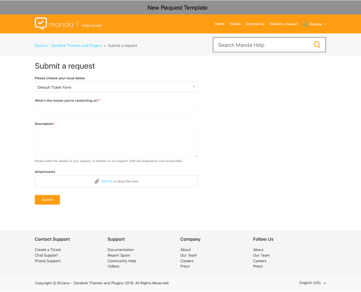Image resolution: width=361 pixels, height=292 pixels.
Task: Open the Default Ticket Form dropdown
Action: 116,87
